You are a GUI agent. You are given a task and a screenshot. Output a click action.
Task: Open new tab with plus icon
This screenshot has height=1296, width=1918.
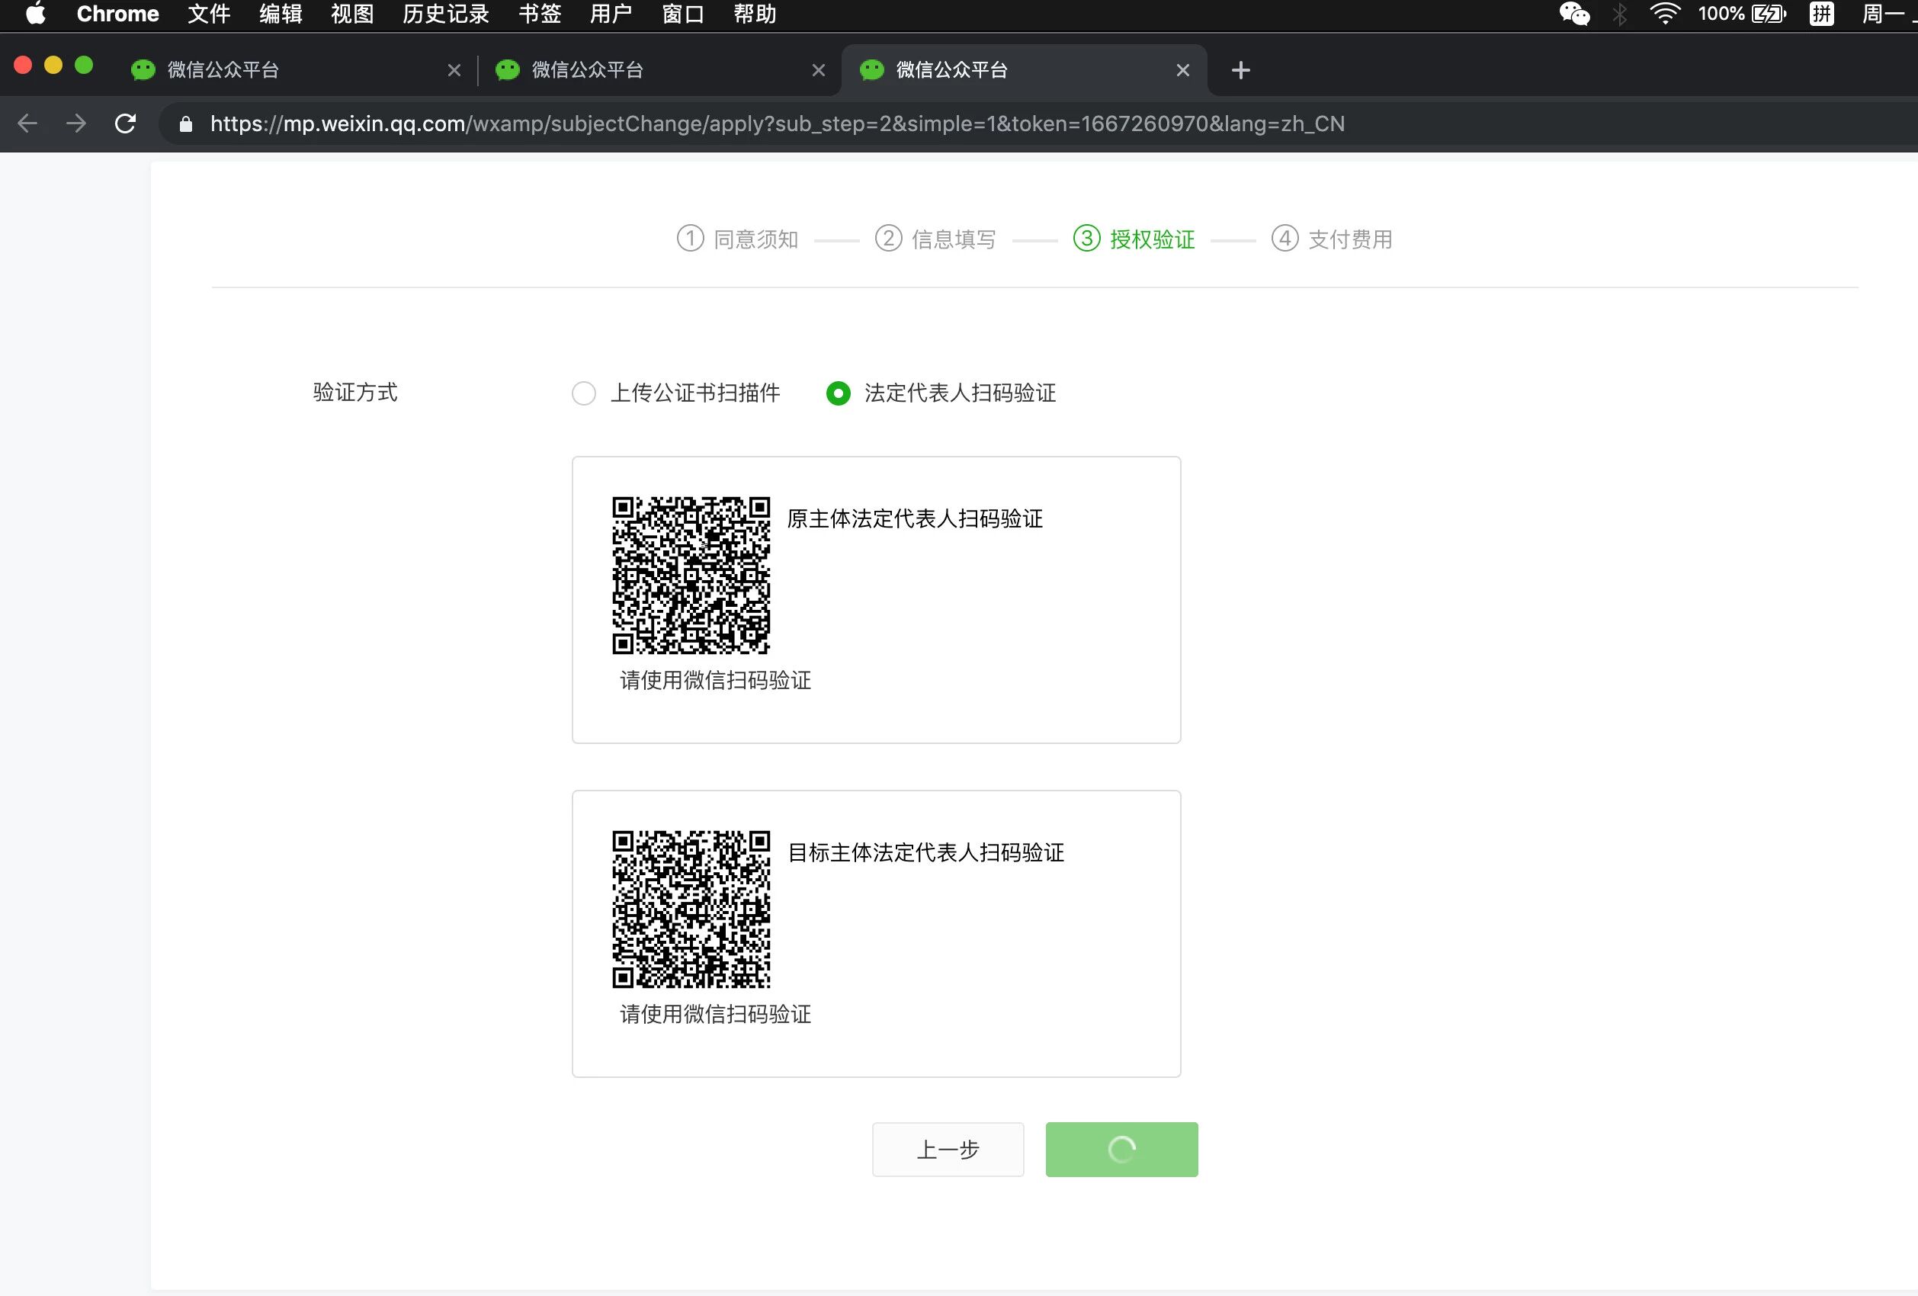coord(1240,70)
